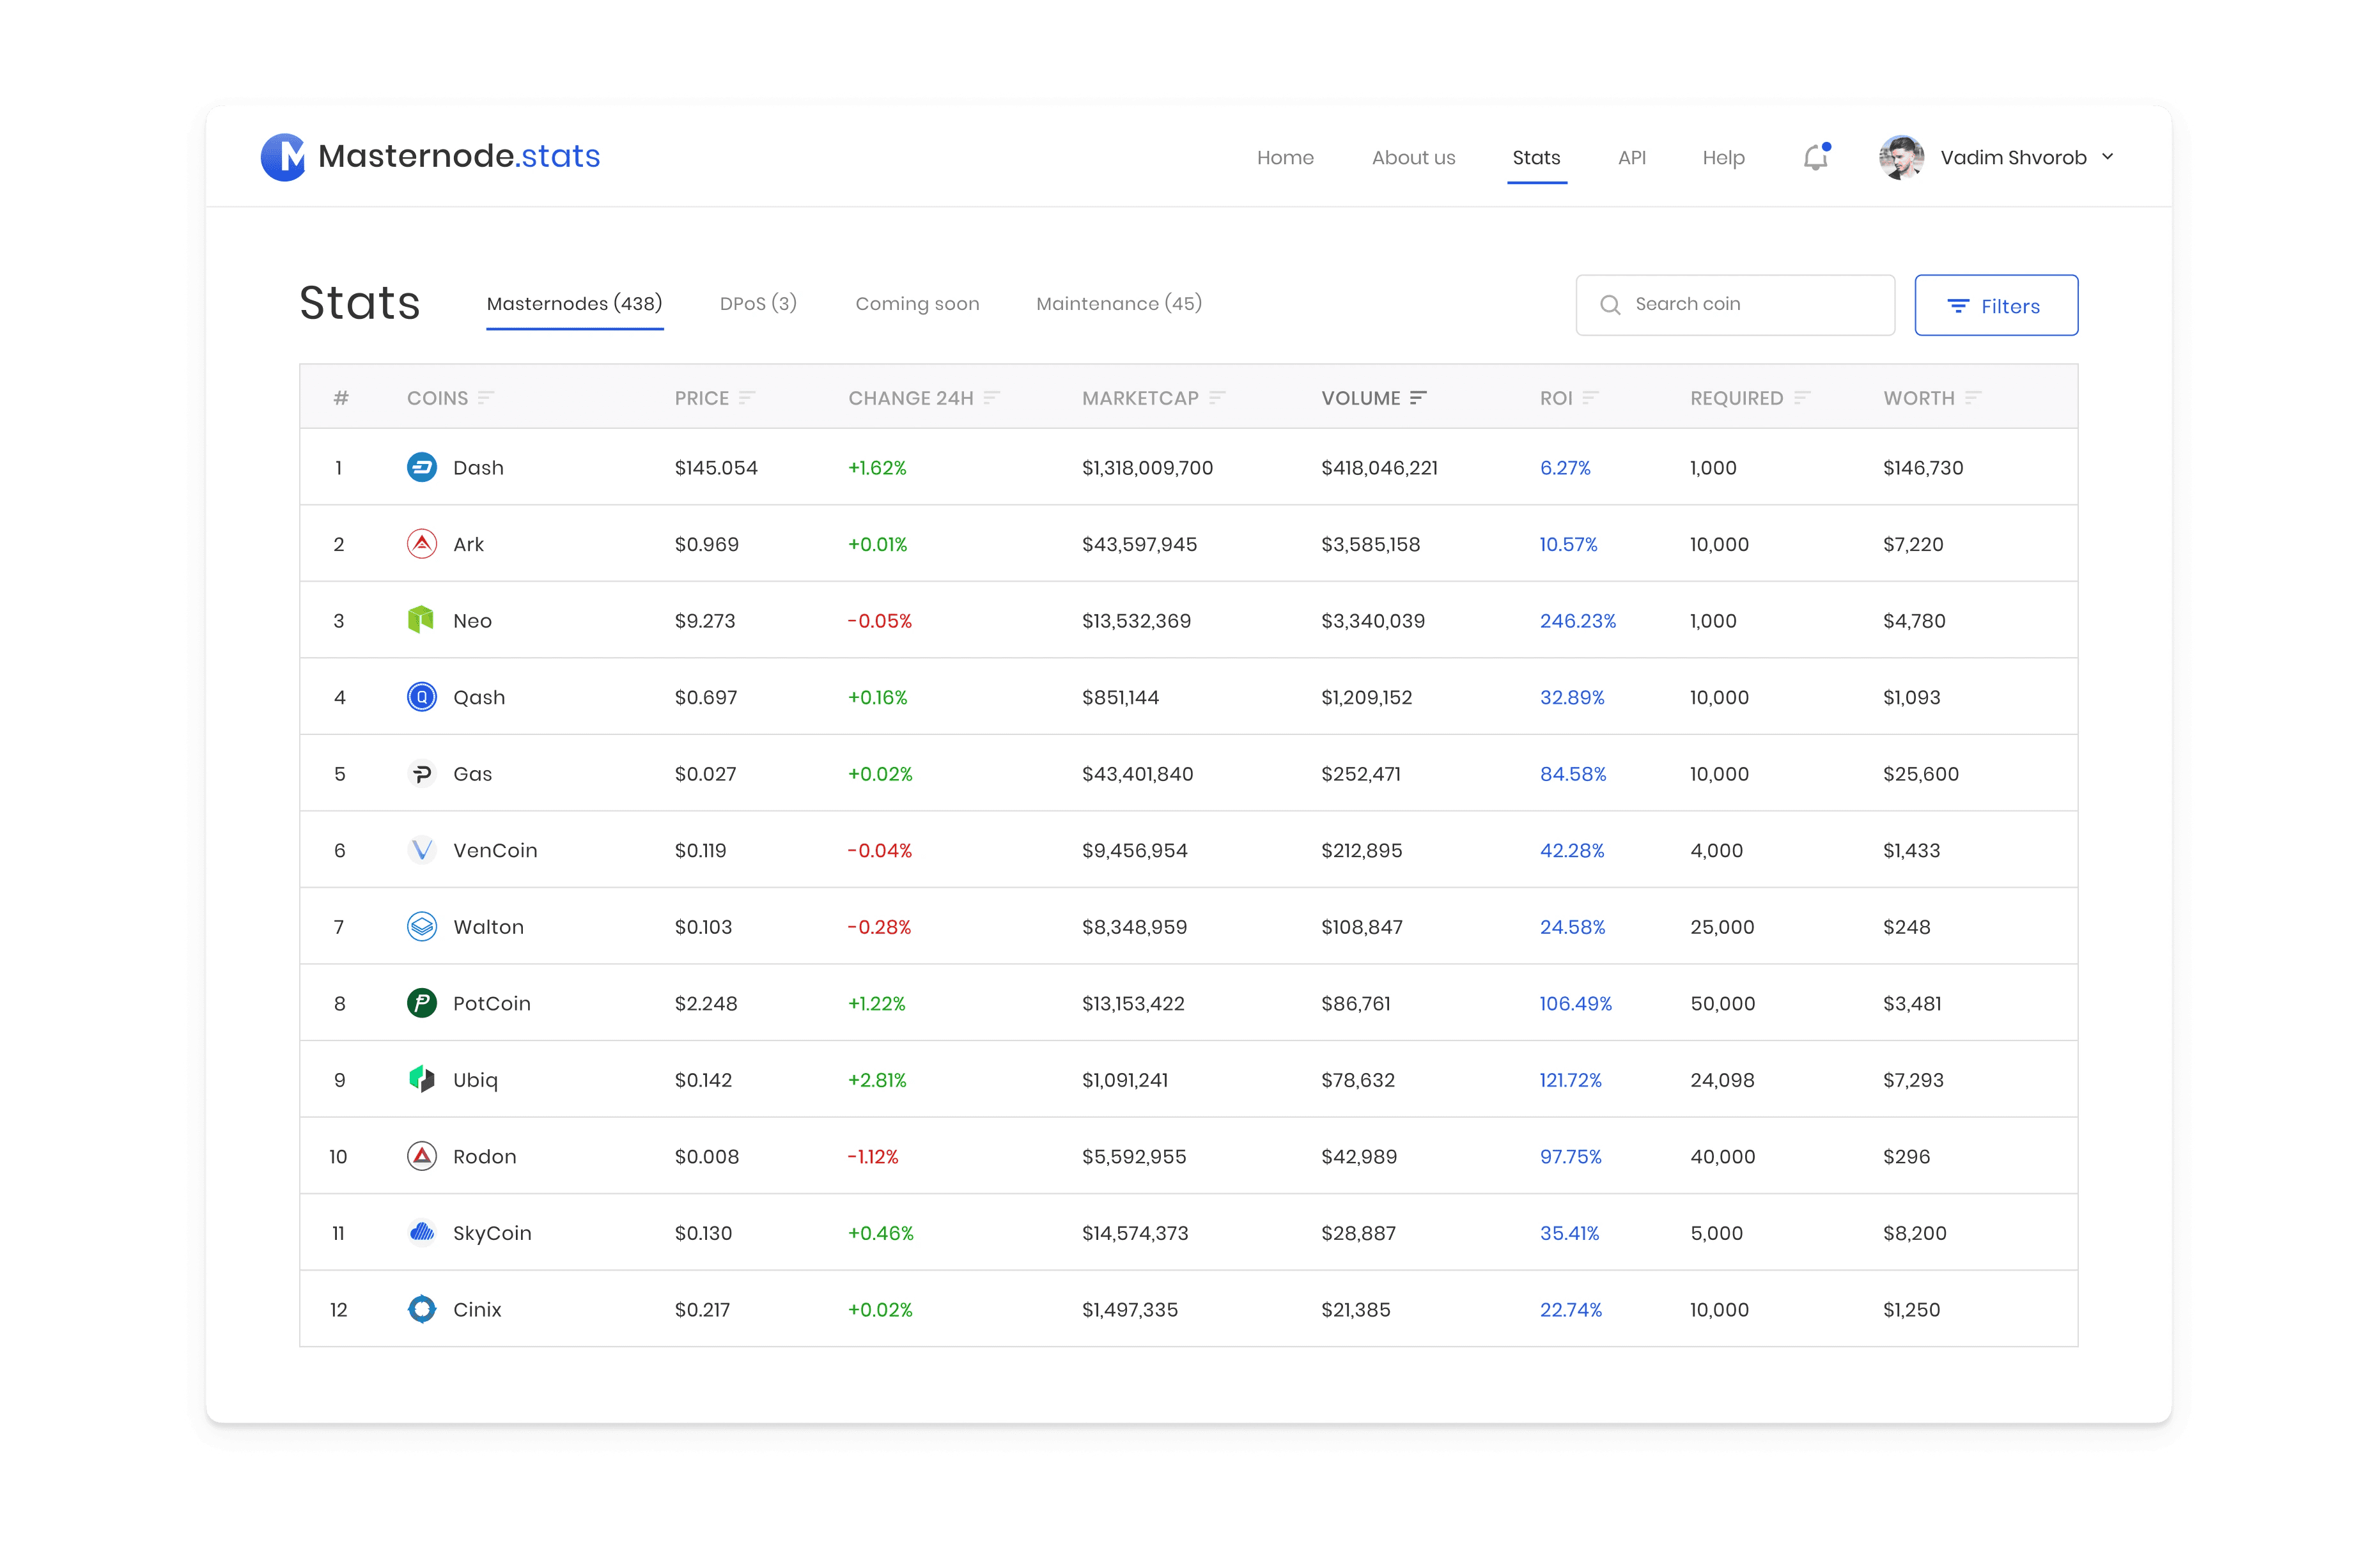Click the Masternode.stats logo icon
2378x1555 pixels.
[283, 157]
